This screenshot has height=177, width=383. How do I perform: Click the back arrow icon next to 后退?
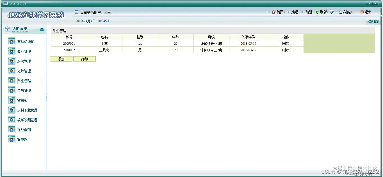pyautogui.click(x=289, y=12)
